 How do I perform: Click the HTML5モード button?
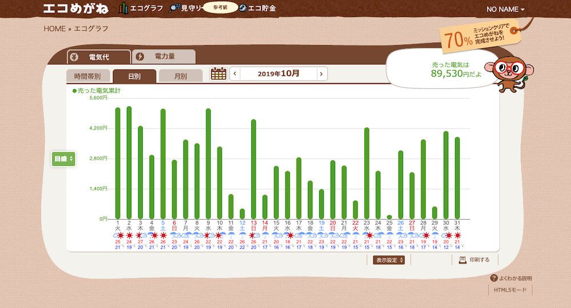pos(511,290)
